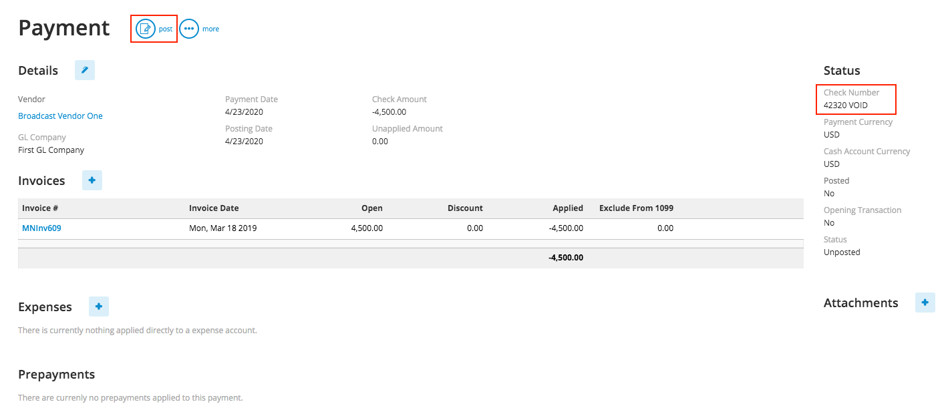The width and height of the screenshot is (952, 410).
Task: Add an attachment with the plus icon
Action: tap(925, 302)
